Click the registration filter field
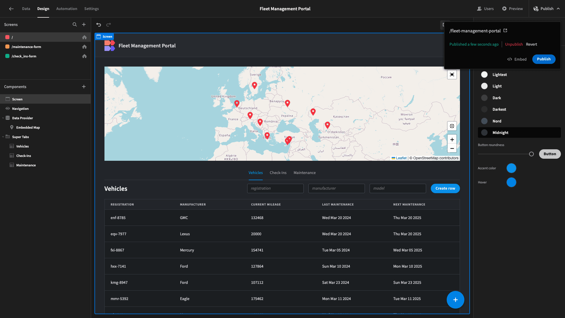 tap(275, 188)
